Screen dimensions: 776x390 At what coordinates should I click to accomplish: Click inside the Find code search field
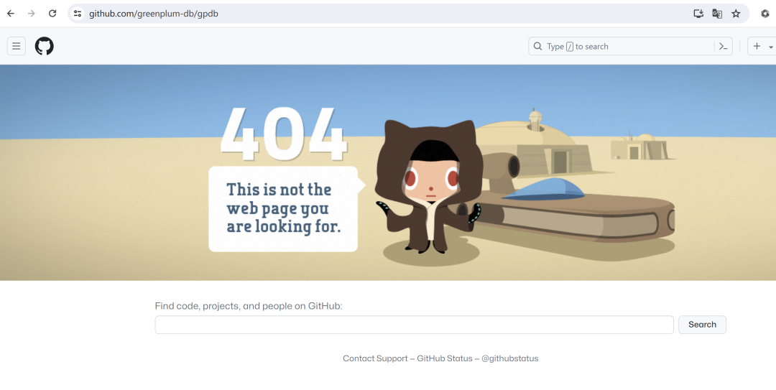pyautogui.click(x=415, y=325)
